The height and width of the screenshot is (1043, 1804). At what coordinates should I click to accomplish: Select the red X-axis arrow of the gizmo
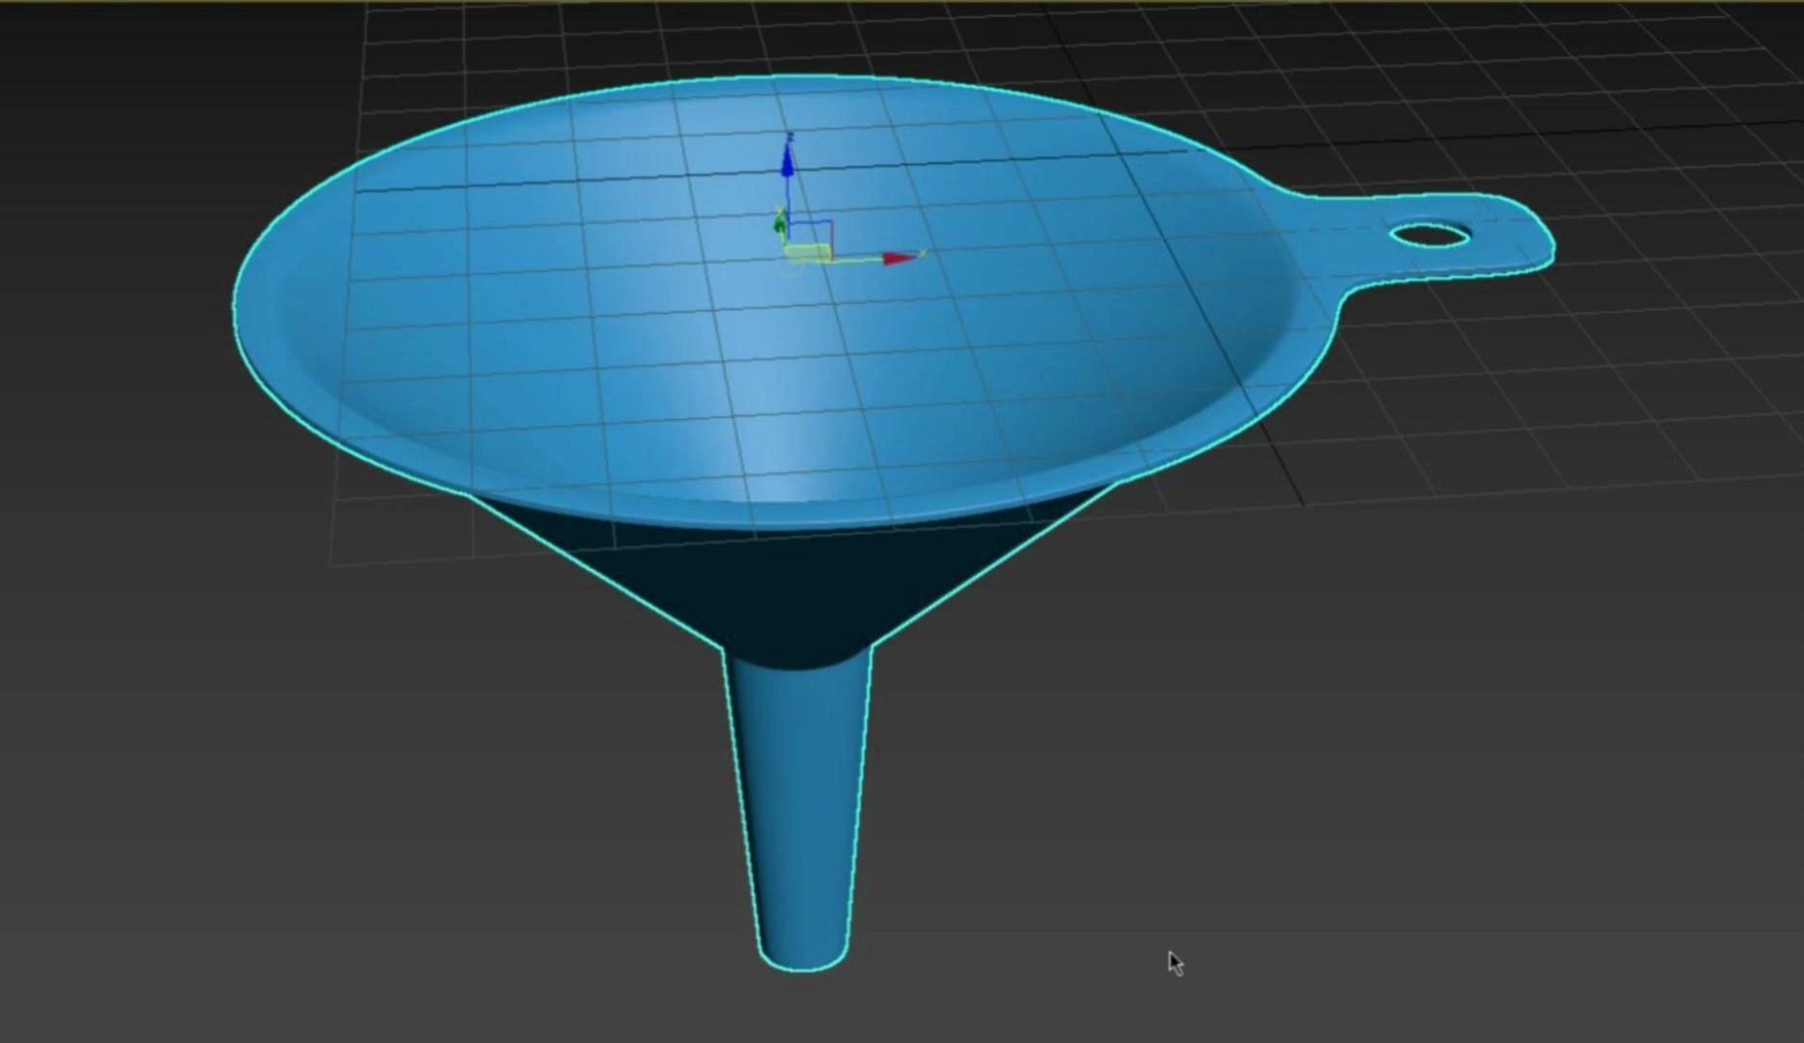[x=897, y=259]
